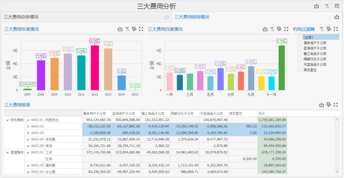Check 闽都日化子公司 in the filter
The height and width of the screenshot is (178, 344).
(x=300, y=59)
